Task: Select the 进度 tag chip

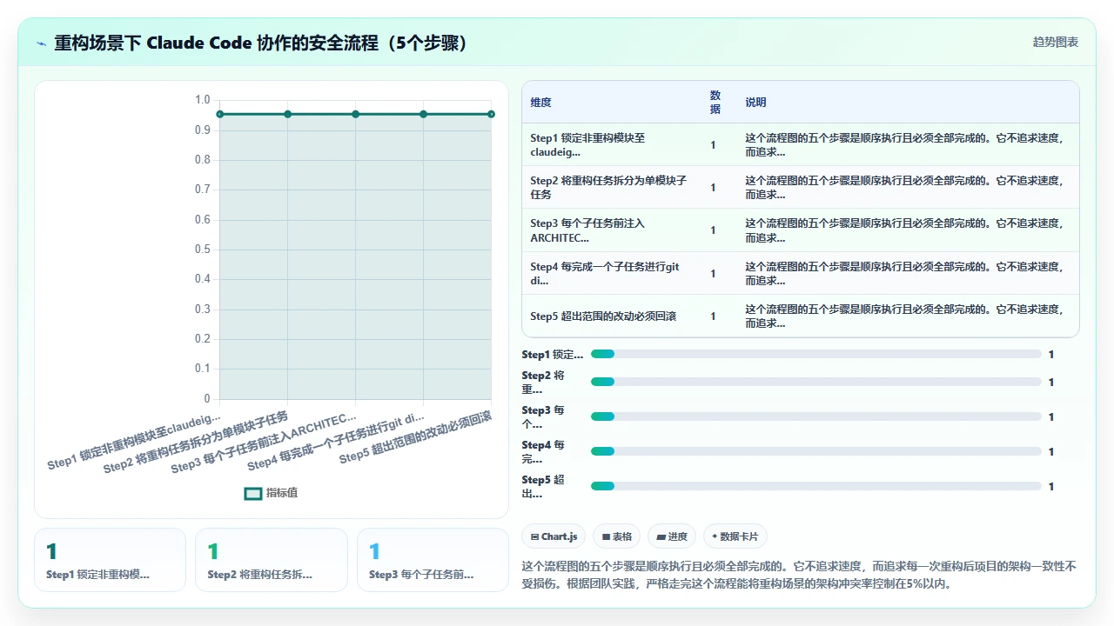Action: coord(672,536)
